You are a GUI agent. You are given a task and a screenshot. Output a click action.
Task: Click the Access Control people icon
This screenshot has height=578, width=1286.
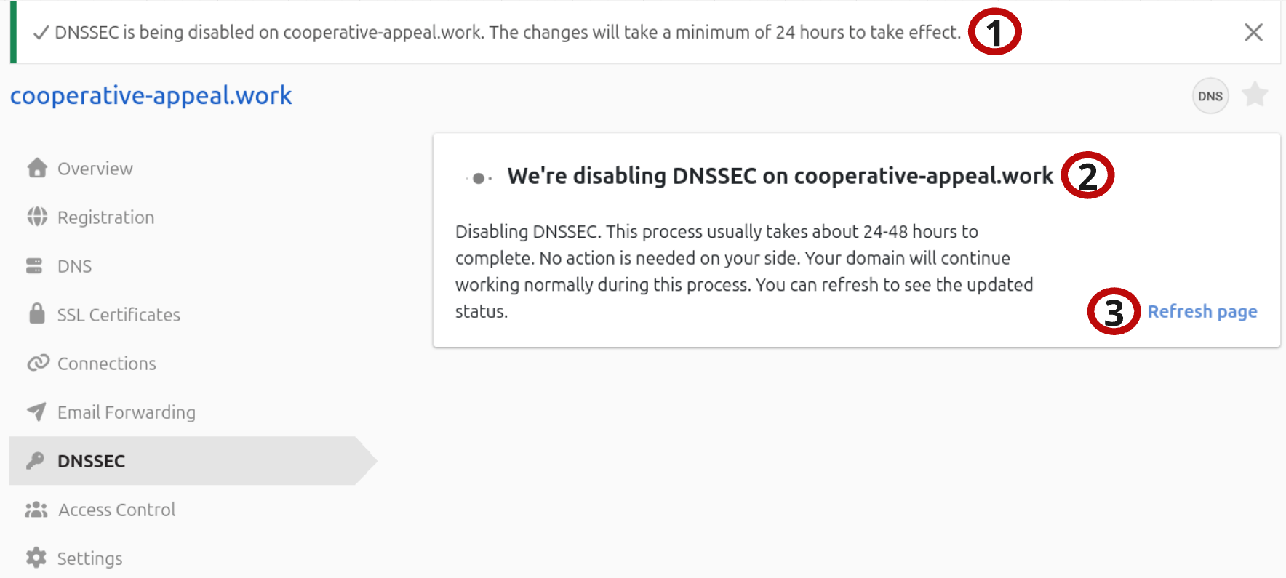pos(36,509)
